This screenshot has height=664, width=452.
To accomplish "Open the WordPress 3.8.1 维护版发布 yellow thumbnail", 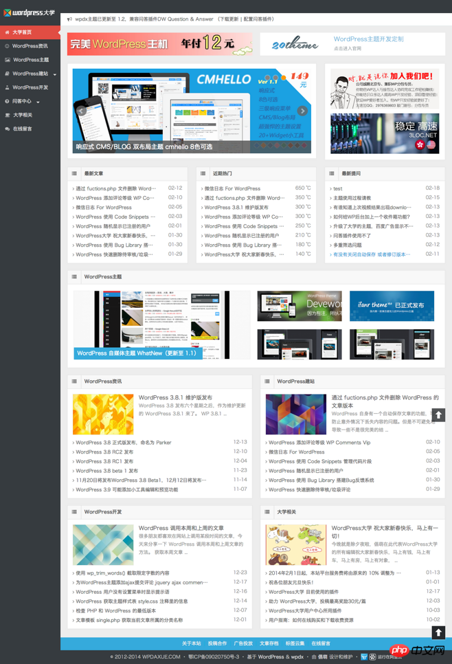I will click(103, 414).
